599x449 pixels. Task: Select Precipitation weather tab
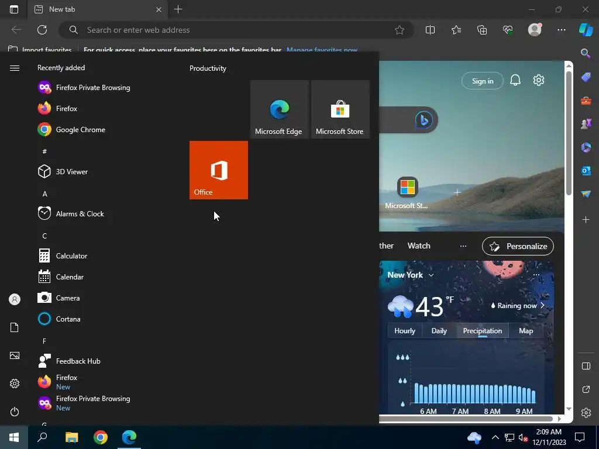point(483,331)
